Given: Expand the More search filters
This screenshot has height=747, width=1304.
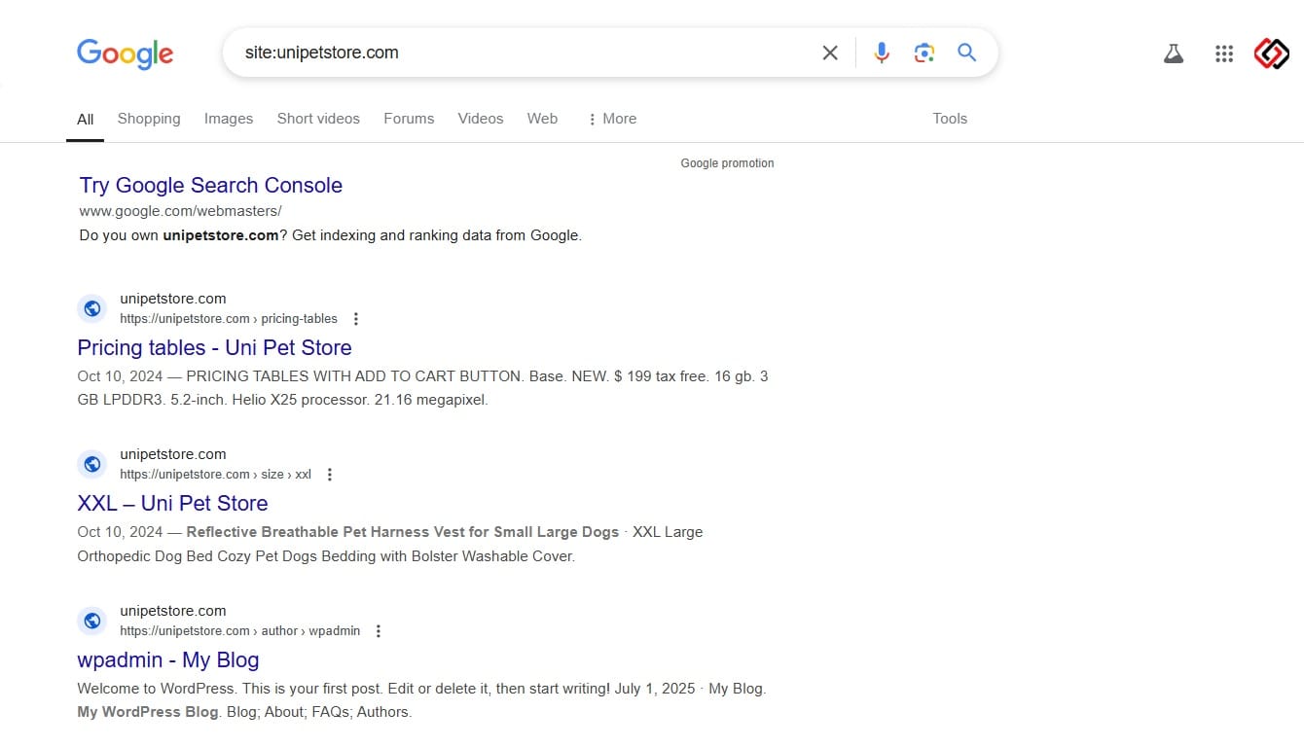Looking at the screenshot, I should [611, 119].
